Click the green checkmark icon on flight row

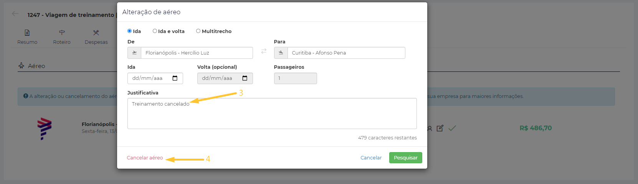pyautogui.click(x=452, y=128)
